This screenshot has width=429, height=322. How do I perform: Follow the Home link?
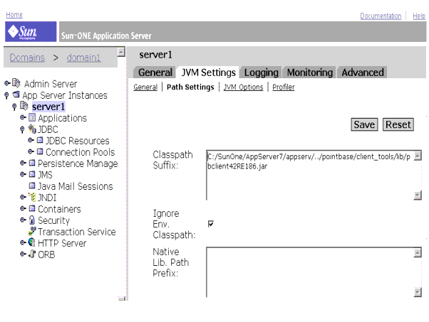(x=14, y=15)
